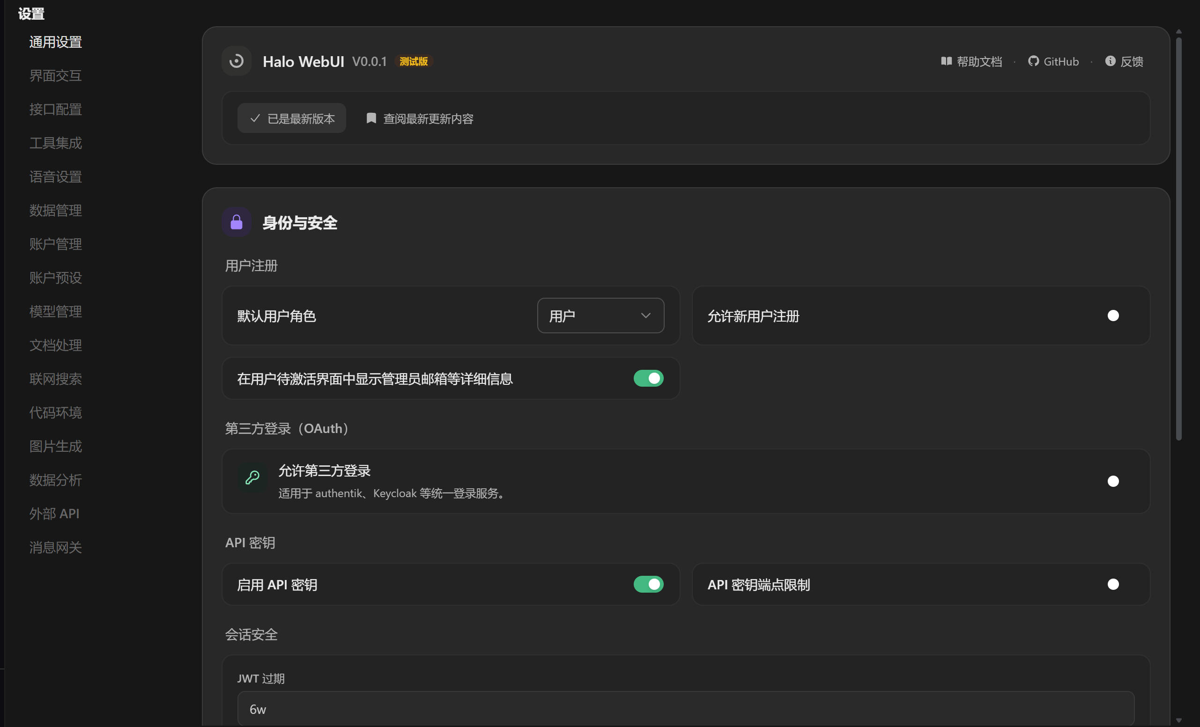Open 账户管理 section
The width and height of the screenshot is (1200, 727).
click(56, 244)
